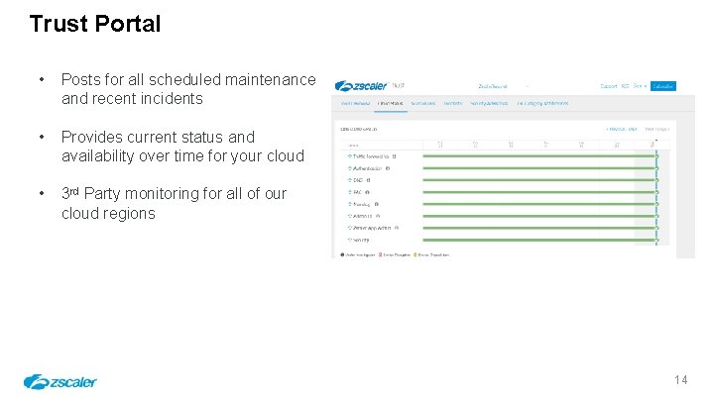Click the slide title Trust Portal

click(x=95, y=24)
